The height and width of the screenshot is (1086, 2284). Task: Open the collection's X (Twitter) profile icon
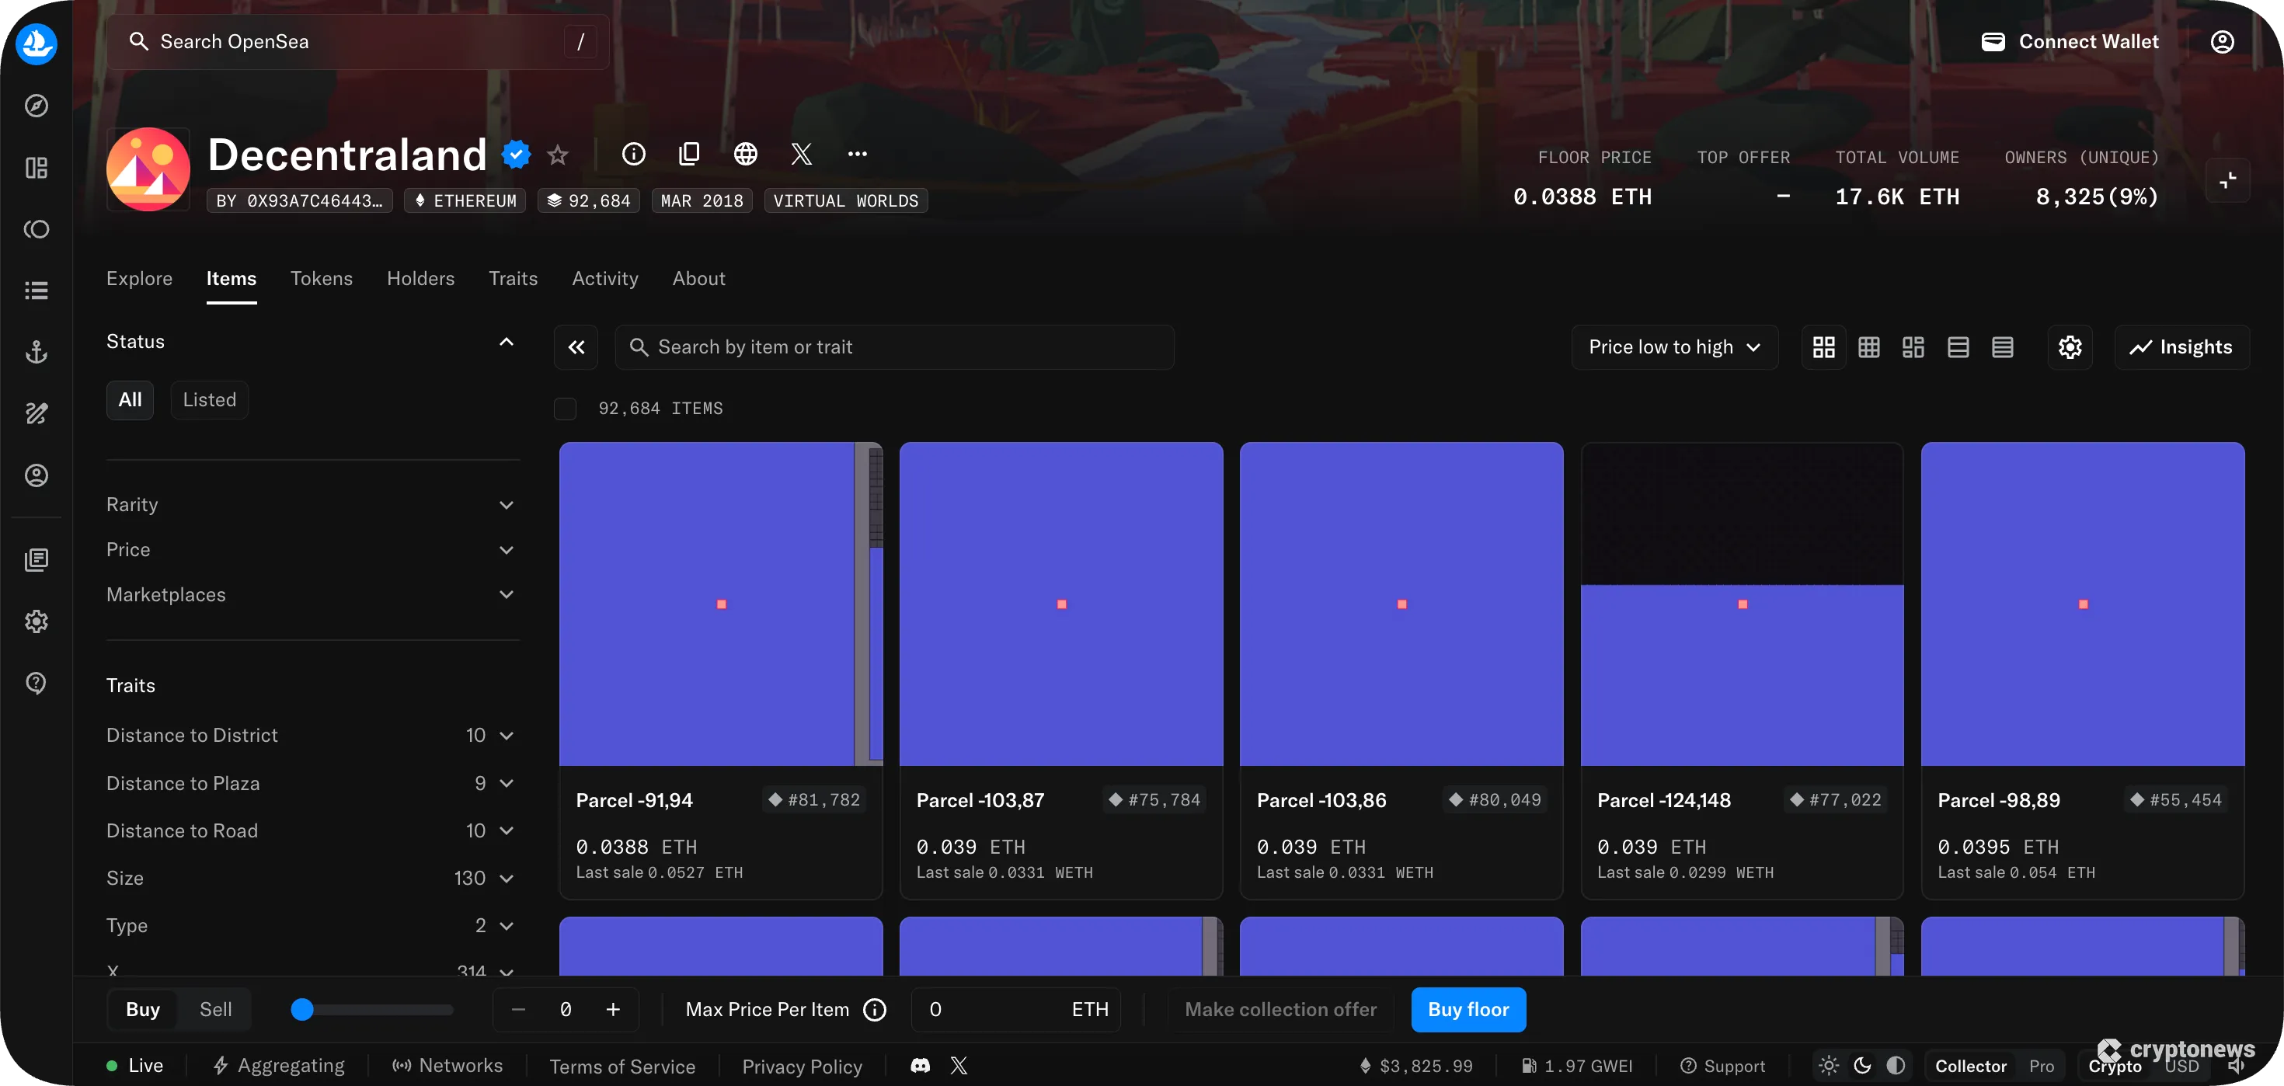tap(802, 153)
